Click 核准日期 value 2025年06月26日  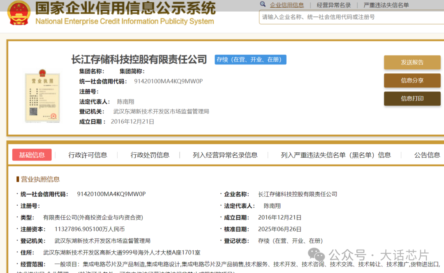click(280, 229)
